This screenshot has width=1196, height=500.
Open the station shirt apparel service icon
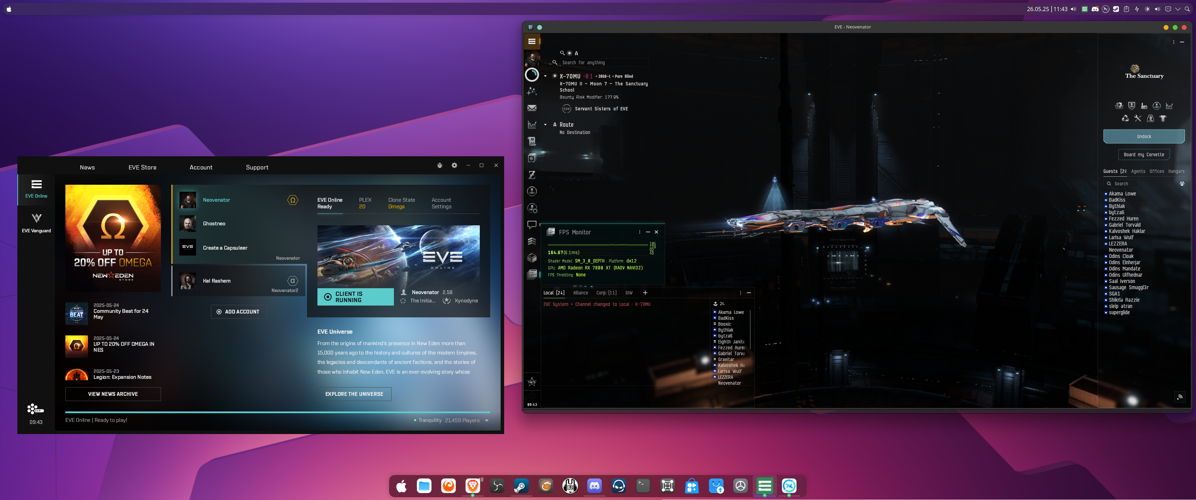[x=1163, y=118]
